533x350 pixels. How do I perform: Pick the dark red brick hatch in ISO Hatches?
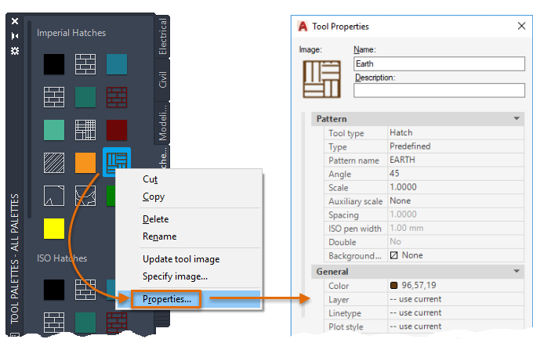[x=117, y=323]
